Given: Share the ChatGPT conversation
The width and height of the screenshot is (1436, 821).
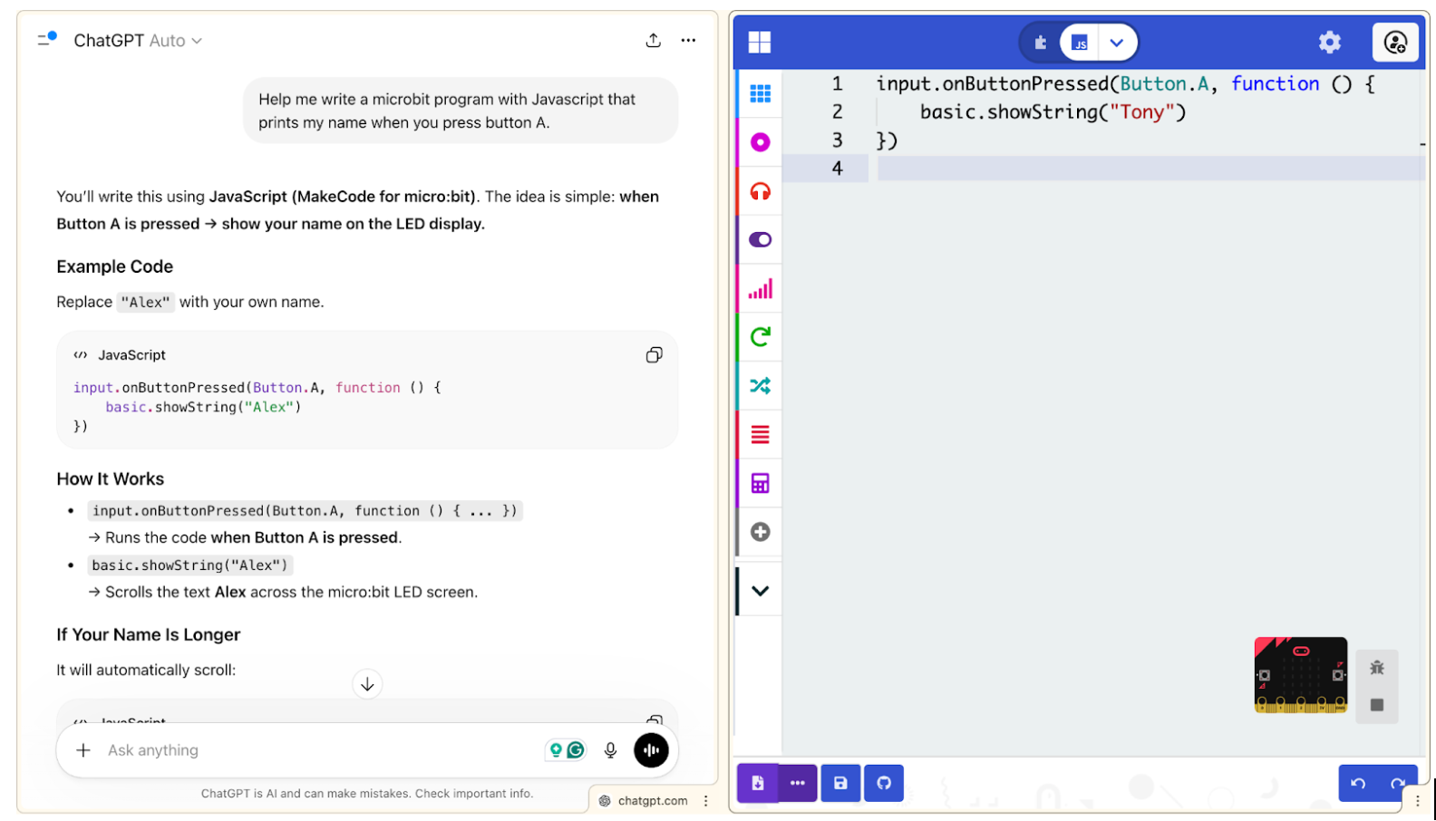Looking at the screenshot, I should [x=653, y=41].
